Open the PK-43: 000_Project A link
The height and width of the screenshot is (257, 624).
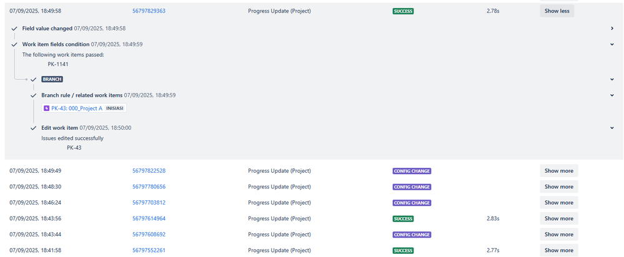pos(77,108)
